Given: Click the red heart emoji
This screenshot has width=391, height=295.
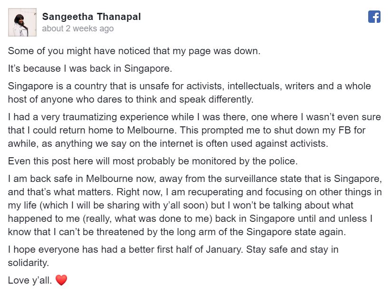Looking at the screenshot, I should (x=61, y=280).
